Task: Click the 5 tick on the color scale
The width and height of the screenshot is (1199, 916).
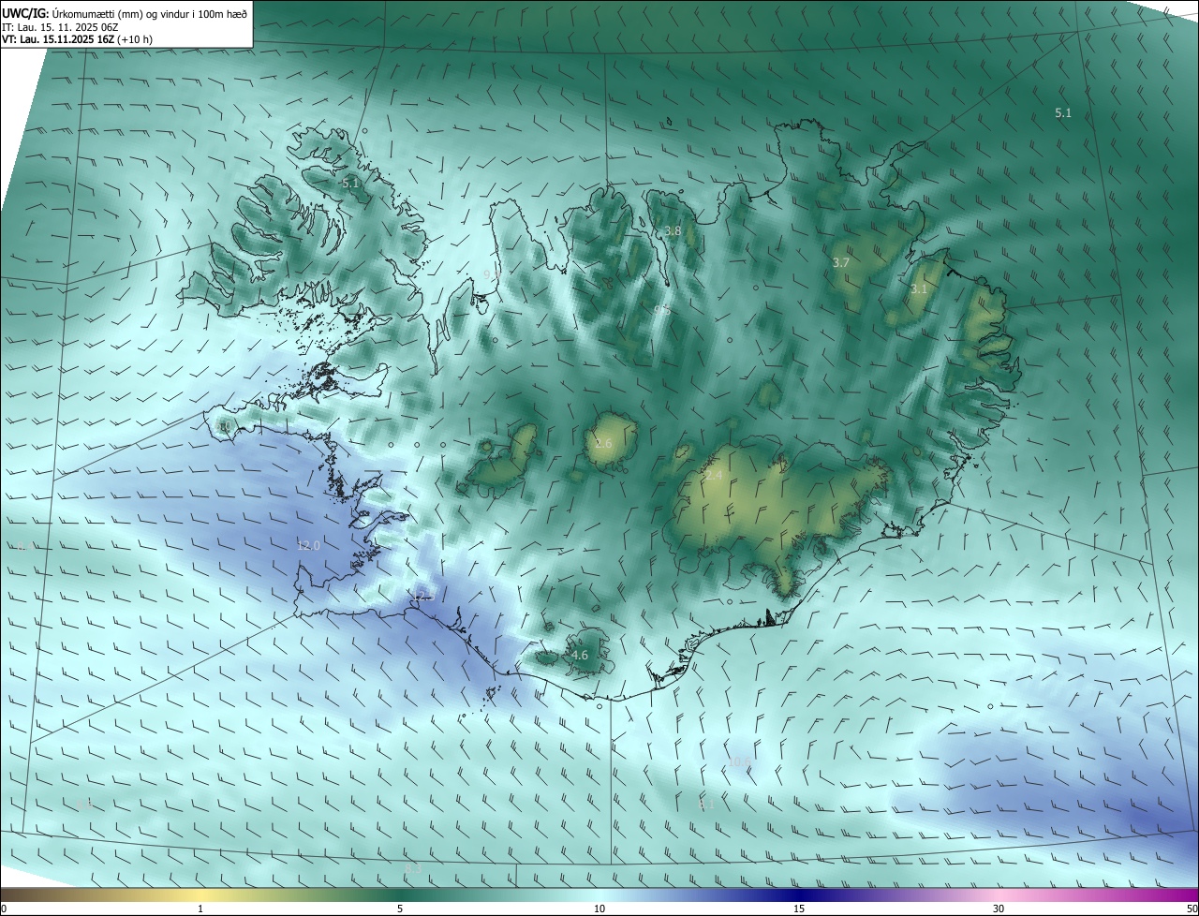Action: tap(400, 909)
